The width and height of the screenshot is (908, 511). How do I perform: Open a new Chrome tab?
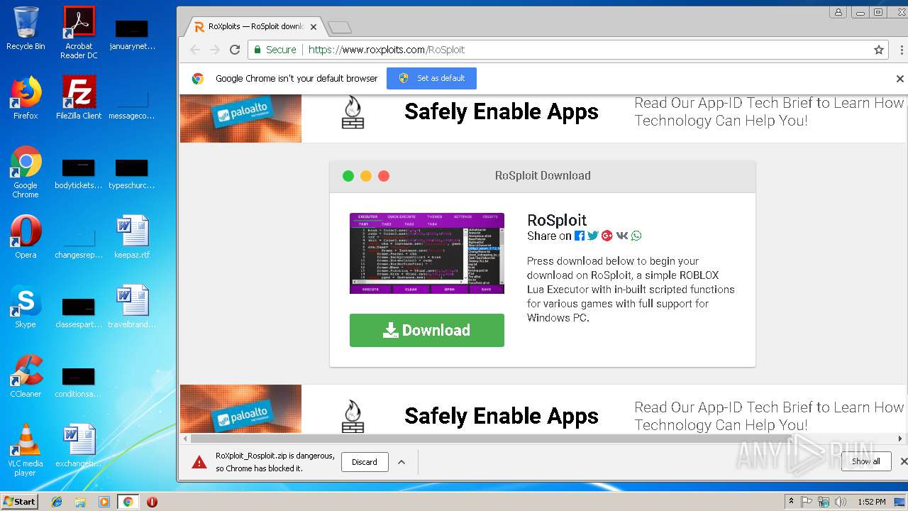(340, 28)
